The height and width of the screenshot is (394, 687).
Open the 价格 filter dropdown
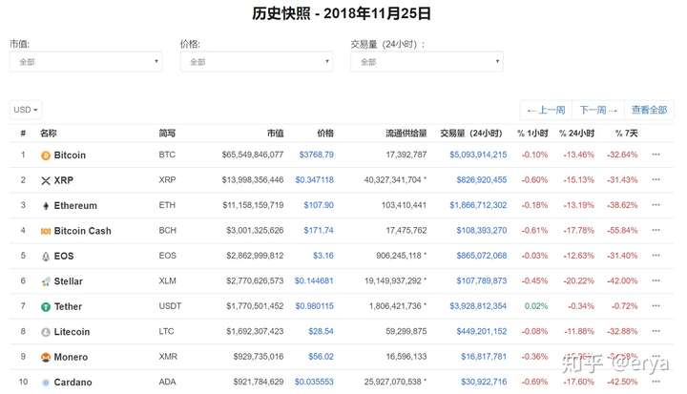tap(257, 62)
